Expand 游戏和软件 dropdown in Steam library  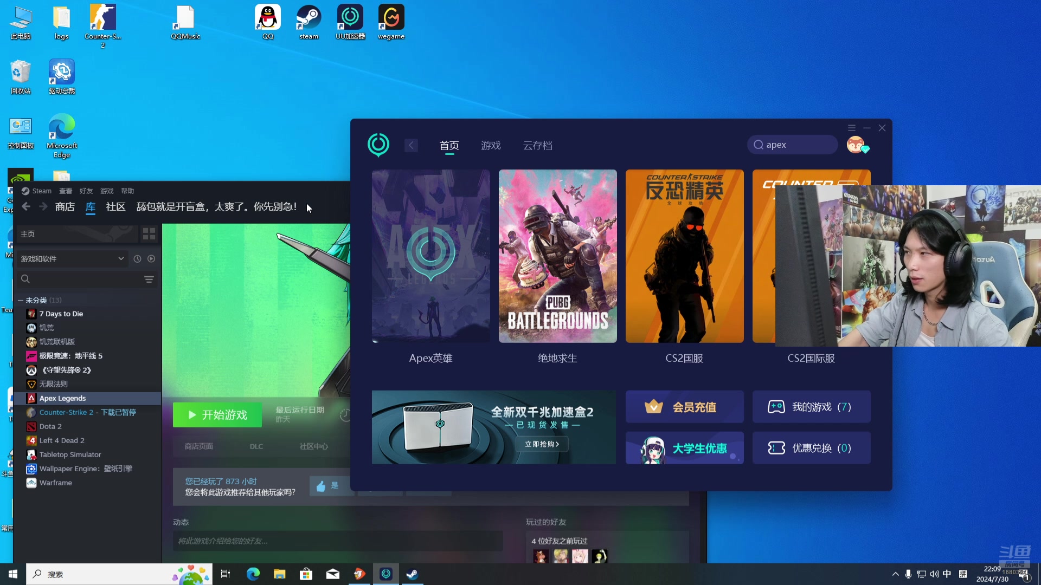coord(73,259)
